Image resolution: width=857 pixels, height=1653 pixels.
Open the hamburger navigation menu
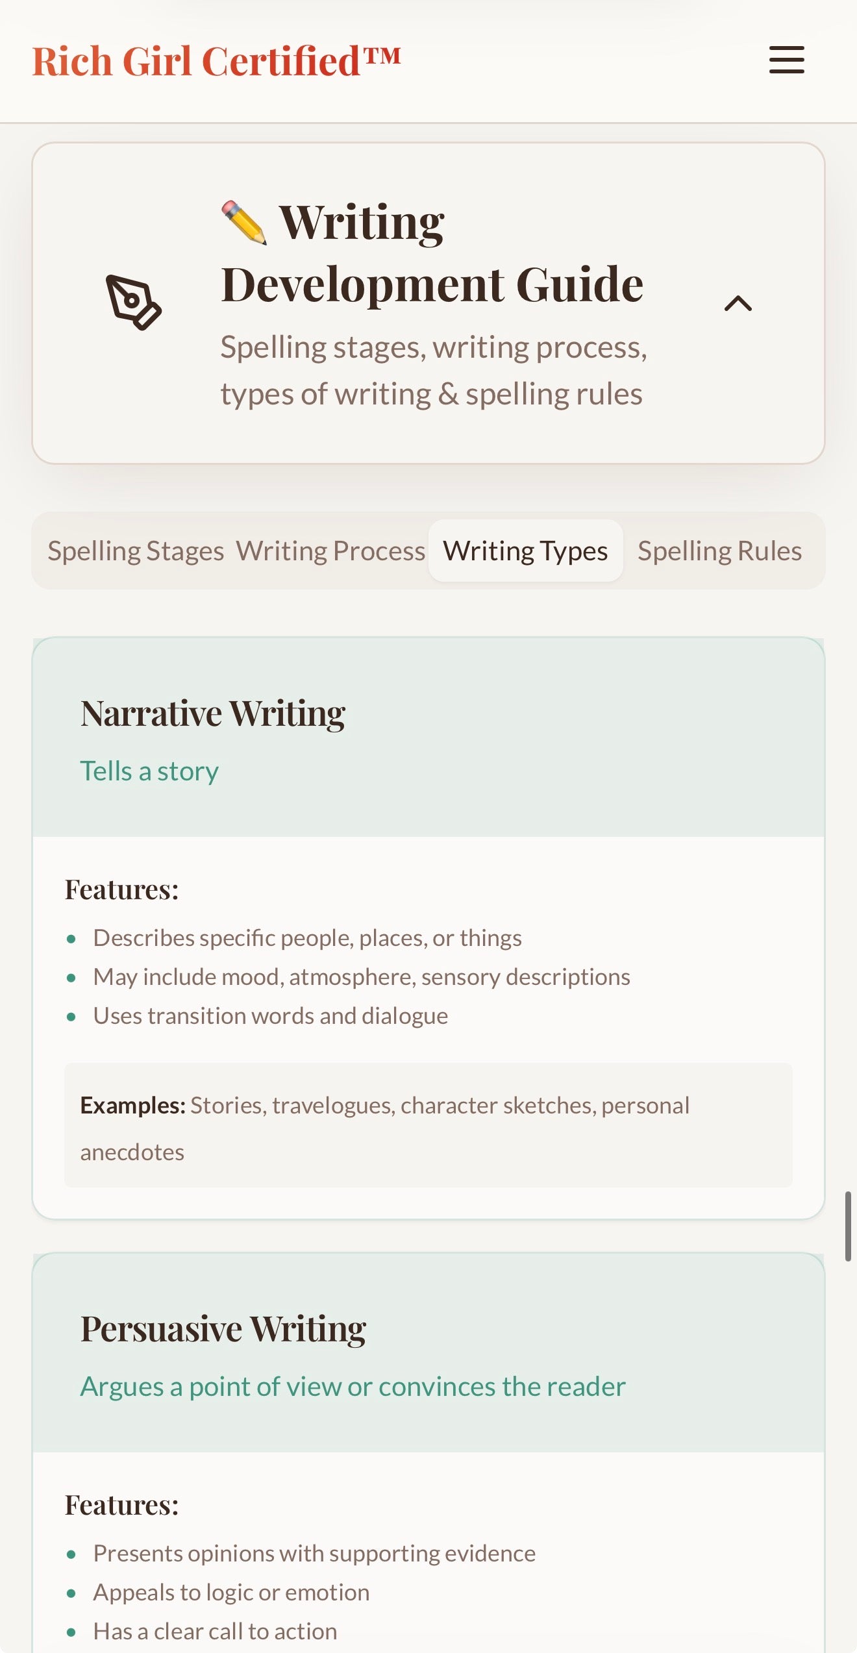click(x=786, y=60)
